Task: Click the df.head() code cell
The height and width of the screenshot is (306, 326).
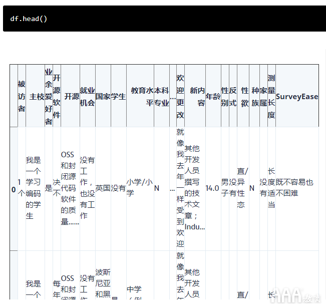Action: pos(164,19)
